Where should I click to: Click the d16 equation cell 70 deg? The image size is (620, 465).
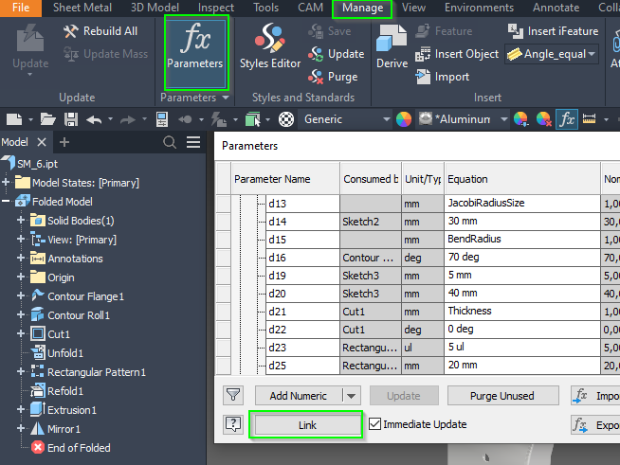pyautogui.click(x=522, y=258)
